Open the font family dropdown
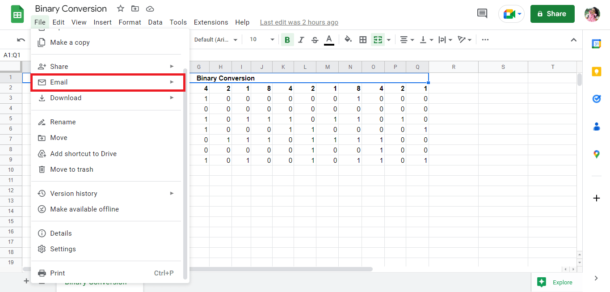This screenshot has height=292, width=610. pyautogui.click(x=216, y=40)
